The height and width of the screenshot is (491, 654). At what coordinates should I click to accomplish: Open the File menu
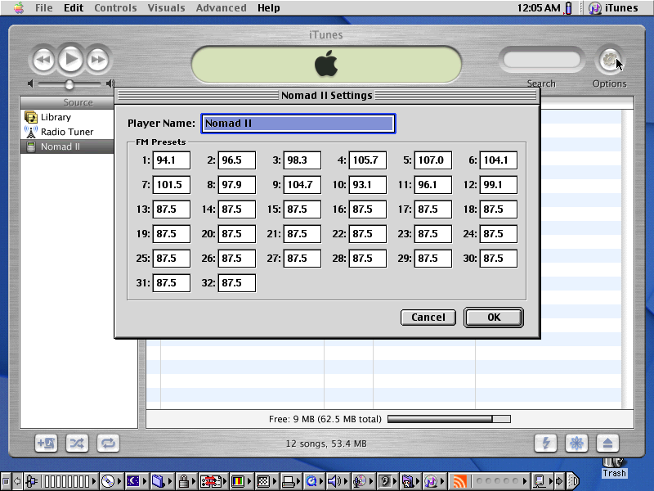tap(44, 7)
